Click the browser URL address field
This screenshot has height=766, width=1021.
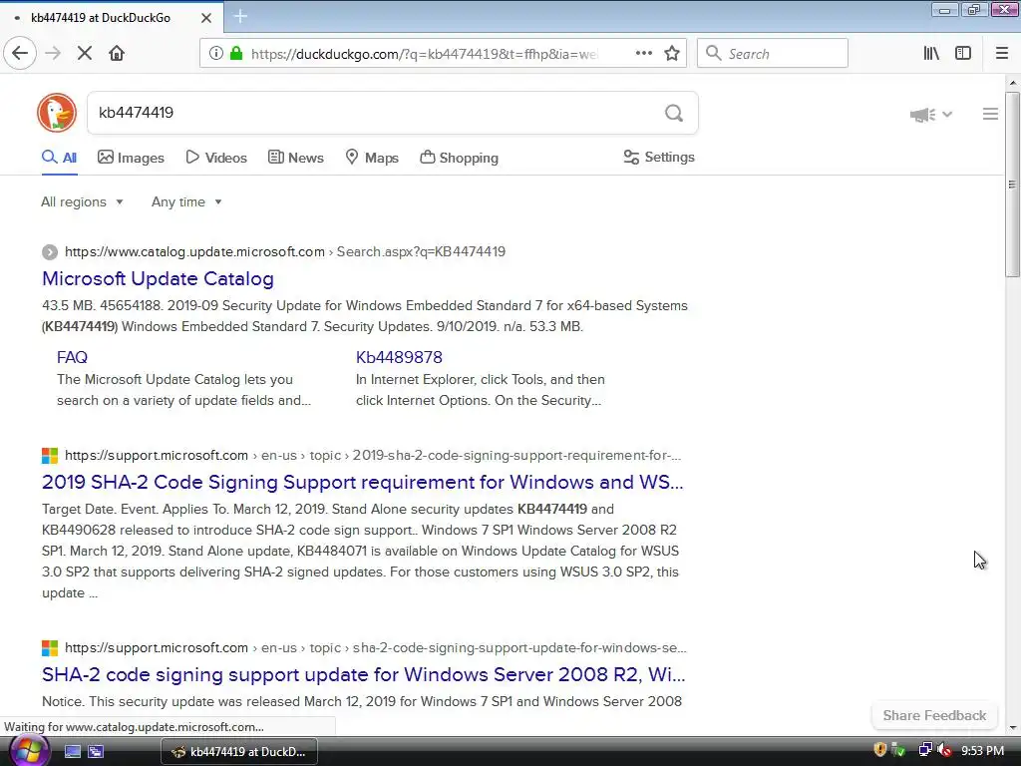[x=423, y=54]
